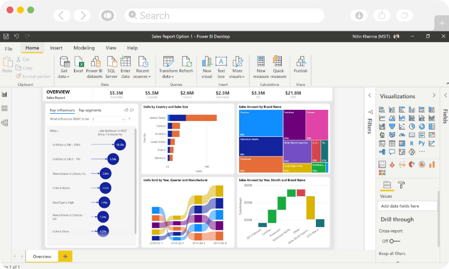Expand the Filters pane
Viewport: 449px width, 269px height.
[x=370, y=96]
